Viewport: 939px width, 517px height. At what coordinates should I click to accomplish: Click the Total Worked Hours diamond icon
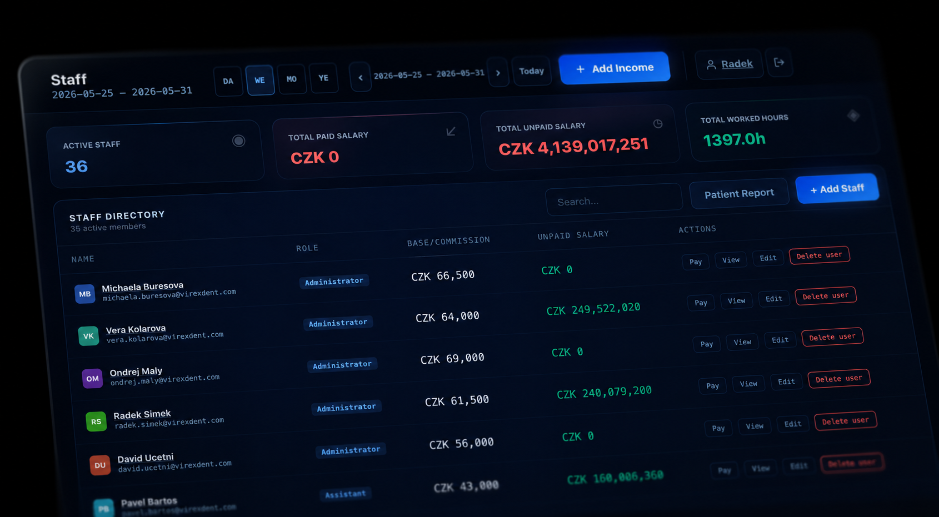(x=853, y=116)
